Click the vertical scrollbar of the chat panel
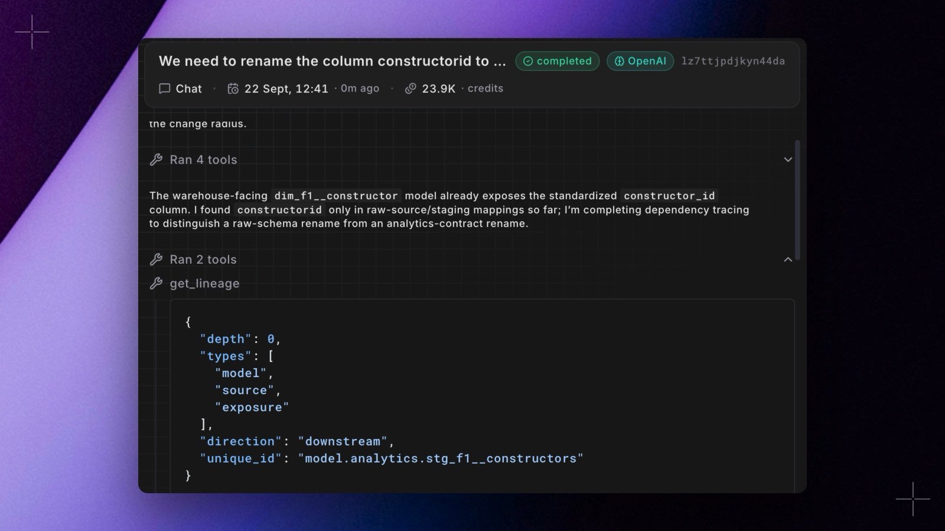This screenshot has width=945, height=531. [x=797, y=200]
